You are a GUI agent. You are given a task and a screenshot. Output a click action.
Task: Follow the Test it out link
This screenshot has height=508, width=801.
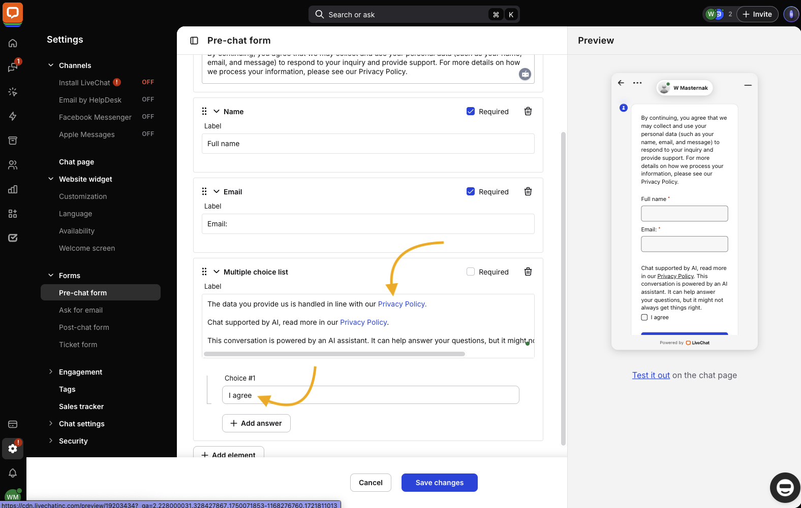tap(651, 375)
